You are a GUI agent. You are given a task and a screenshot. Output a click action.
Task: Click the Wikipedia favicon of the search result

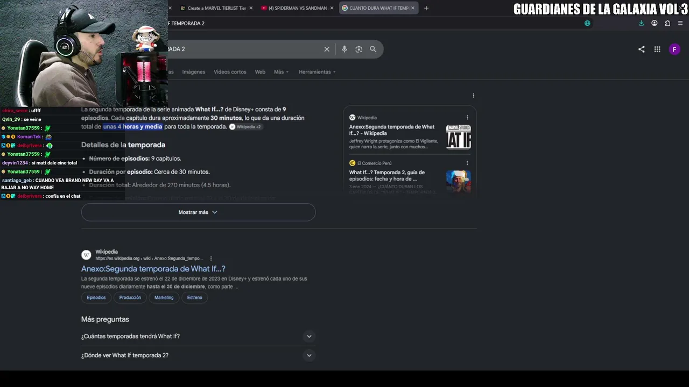86,255
